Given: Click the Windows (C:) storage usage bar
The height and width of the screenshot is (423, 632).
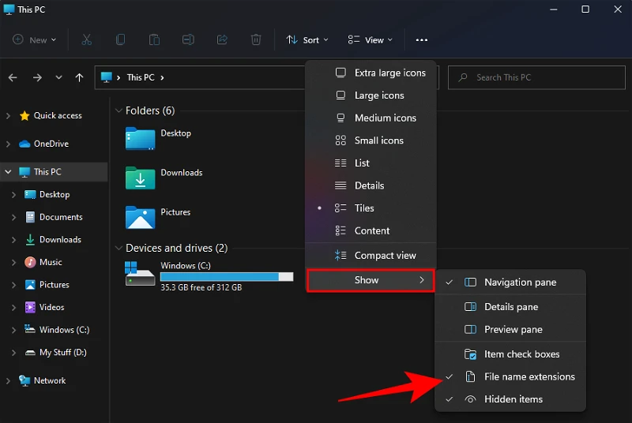Looking at the screenshot, I should pos(227,276).
